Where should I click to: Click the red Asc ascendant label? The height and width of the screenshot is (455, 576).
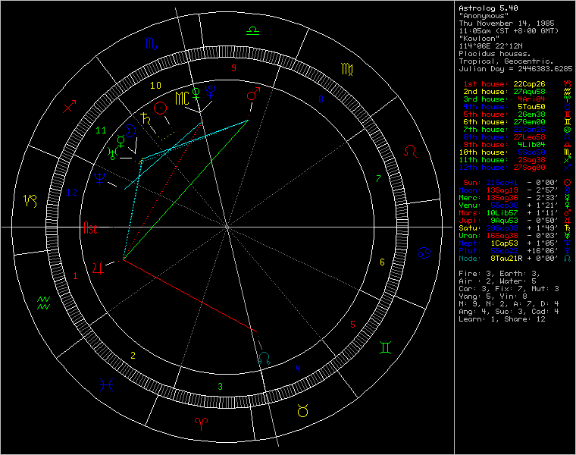[90, 227]
